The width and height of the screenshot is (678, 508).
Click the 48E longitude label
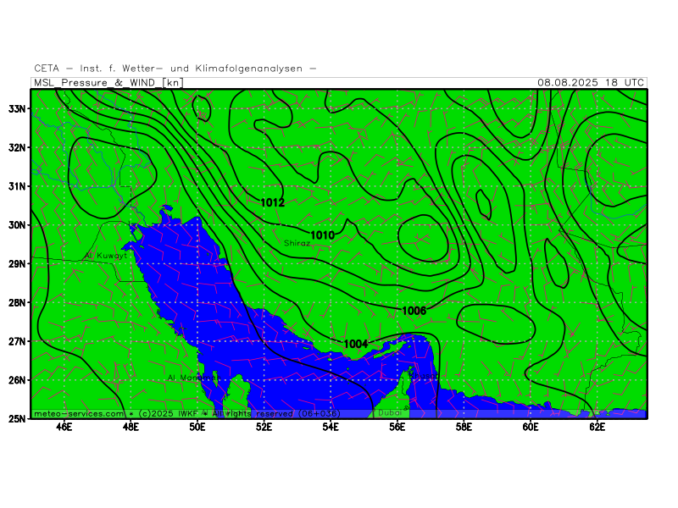[131, 428]
